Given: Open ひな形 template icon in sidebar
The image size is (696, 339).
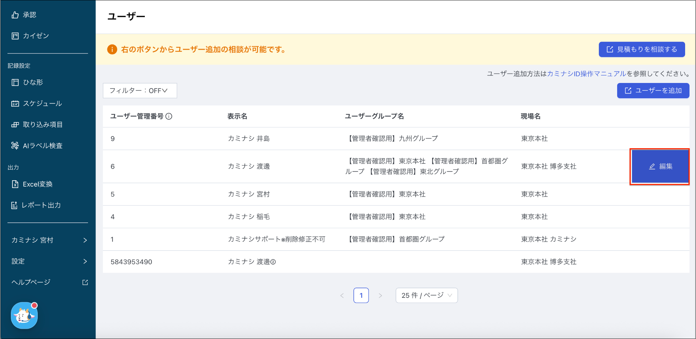Looking at the screenshot, I should click(x=15, y=83).
